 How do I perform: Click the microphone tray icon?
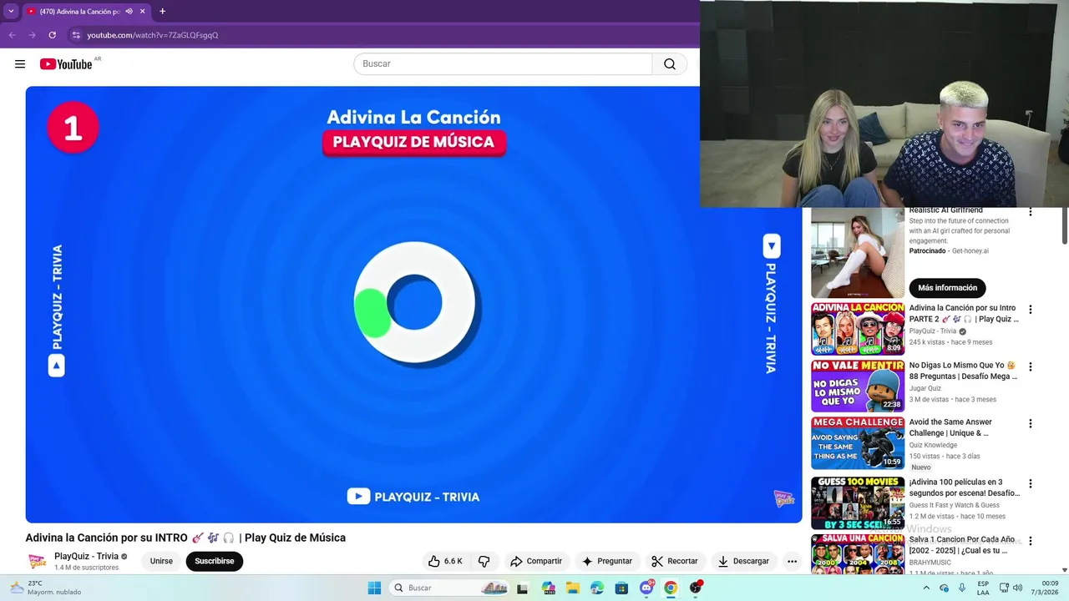[x=962, y=588]
